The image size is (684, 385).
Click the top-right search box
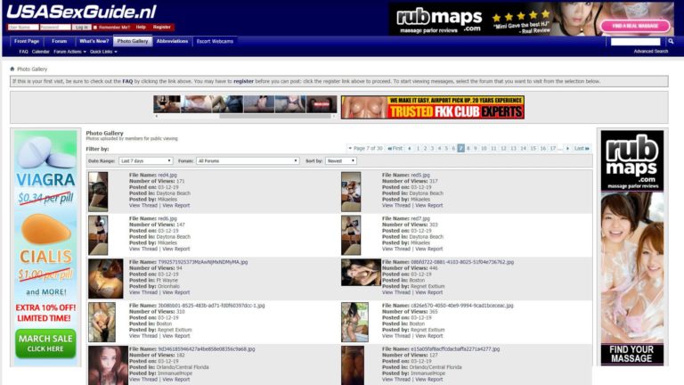(636, 42)
